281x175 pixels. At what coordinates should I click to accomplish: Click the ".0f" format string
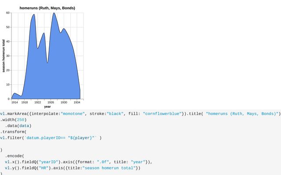(x=103, y=162)
